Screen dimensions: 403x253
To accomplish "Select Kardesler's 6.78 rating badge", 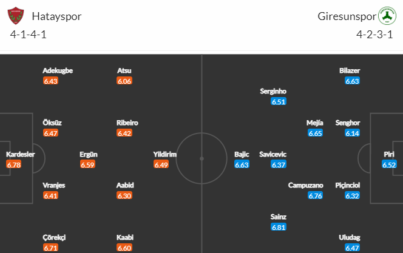I will [x=13, y=164].
